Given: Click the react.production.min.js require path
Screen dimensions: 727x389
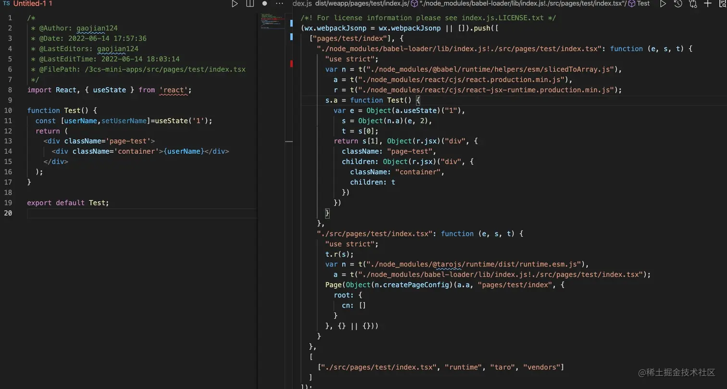Looking at the screenshot, I should 461,80.
